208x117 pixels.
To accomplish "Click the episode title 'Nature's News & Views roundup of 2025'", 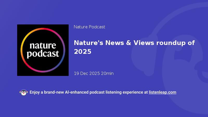I will pos(134,47).
